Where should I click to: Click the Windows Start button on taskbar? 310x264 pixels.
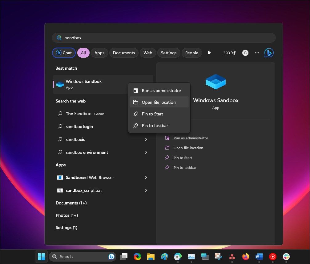pos(41,257)
